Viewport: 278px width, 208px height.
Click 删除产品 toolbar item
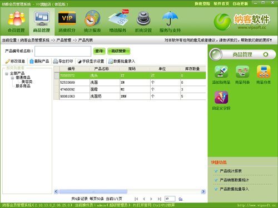tap(39, 61)
